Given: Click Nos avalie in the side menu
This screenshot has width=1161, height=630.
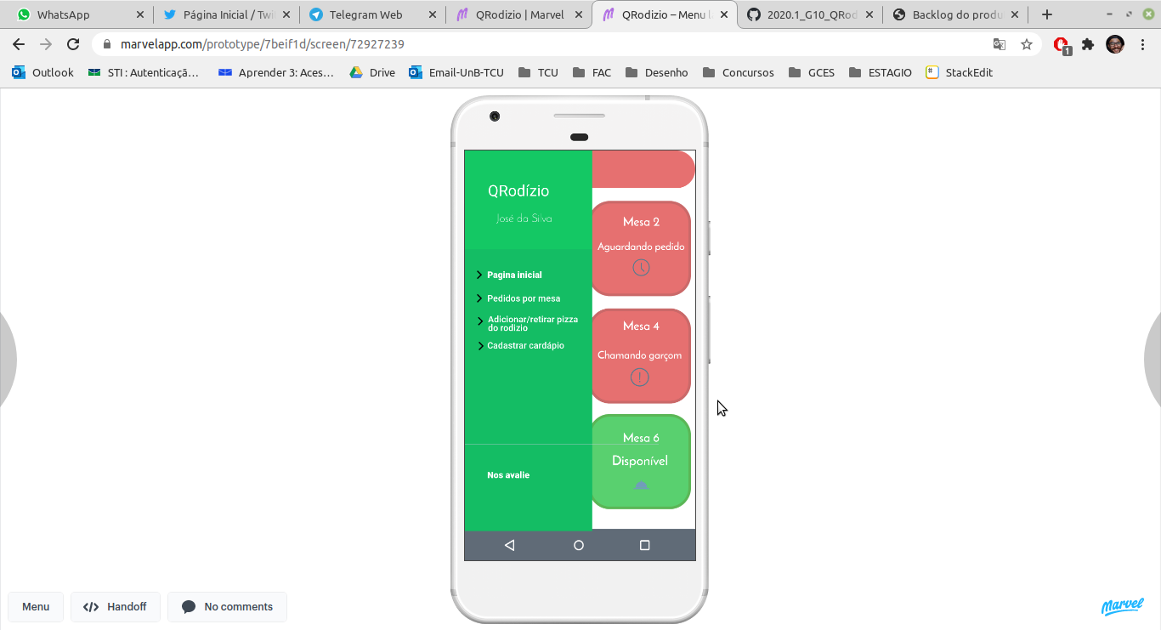Looking at the screenshot, I should pos(508,475).
